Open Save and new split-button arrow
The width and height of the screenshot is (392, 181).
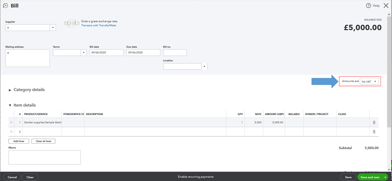[x=385, y=177]
